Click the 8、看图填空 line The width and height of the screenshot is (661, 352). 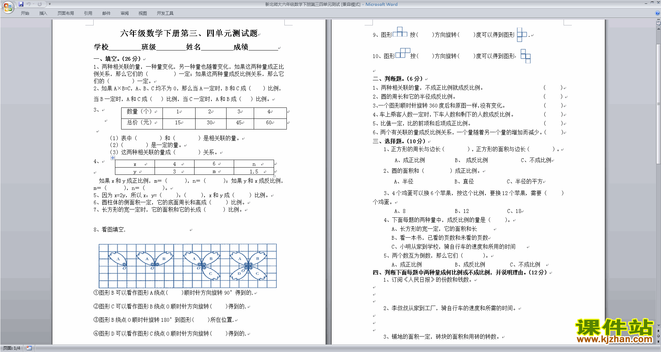point(109,229)
